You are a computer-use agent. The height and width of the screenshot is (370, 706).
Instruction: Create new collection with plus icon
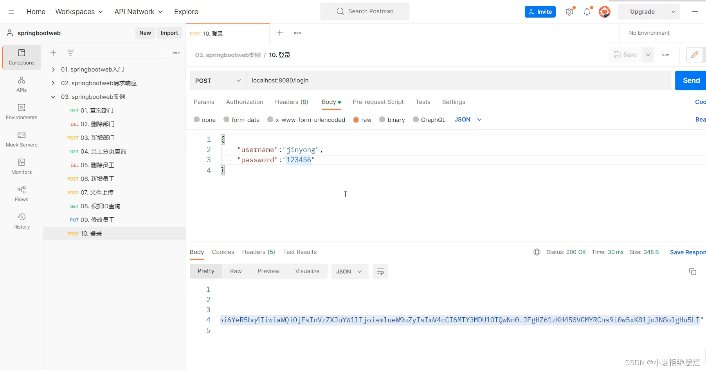[x=53, y=53]
